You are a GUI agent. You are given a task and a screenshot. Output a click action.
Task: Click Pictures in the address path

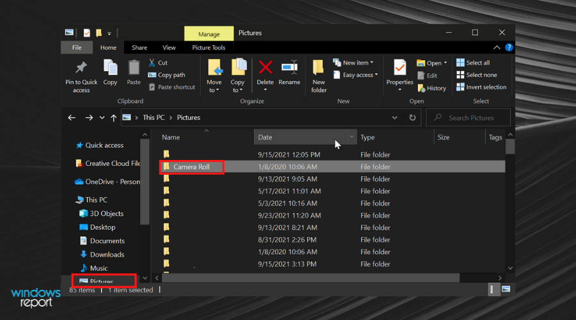pos(188,118)
